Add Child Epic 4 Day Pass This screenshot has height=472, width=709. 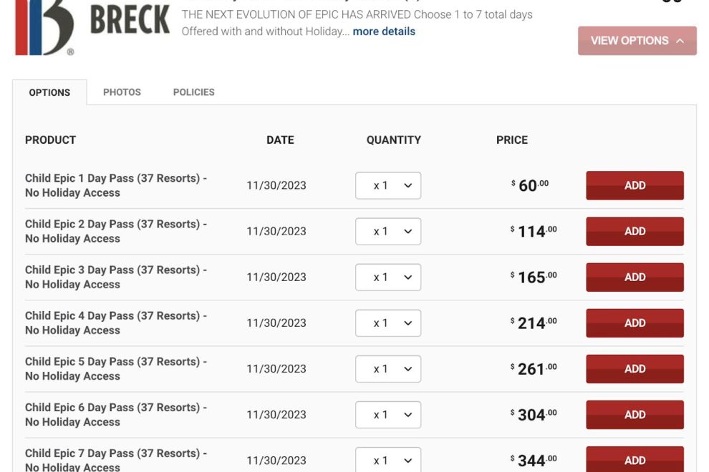tap(635, 323)
